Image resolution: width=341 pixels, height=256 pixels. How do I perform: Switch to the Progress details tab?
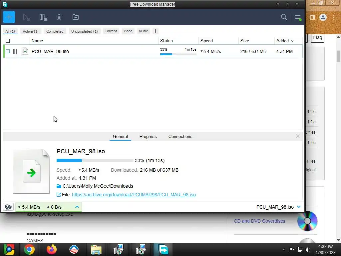[148, 136]
